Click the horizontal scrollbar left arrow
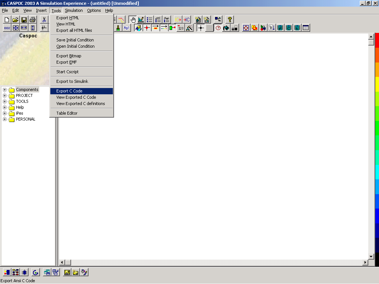The image size is (379, 284). tap(62, 263)
